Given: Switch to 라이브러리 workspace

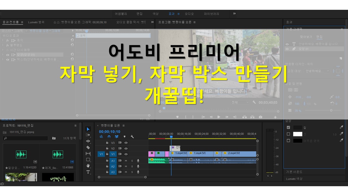Looking at the screenshot, I should pos(212,14).
